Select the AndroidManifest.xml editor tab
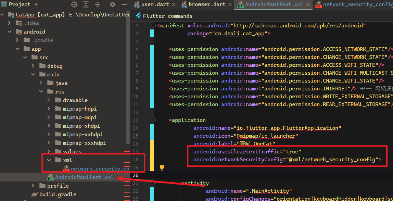The width and height of the screenshot is (393, 201). (274, 4)
